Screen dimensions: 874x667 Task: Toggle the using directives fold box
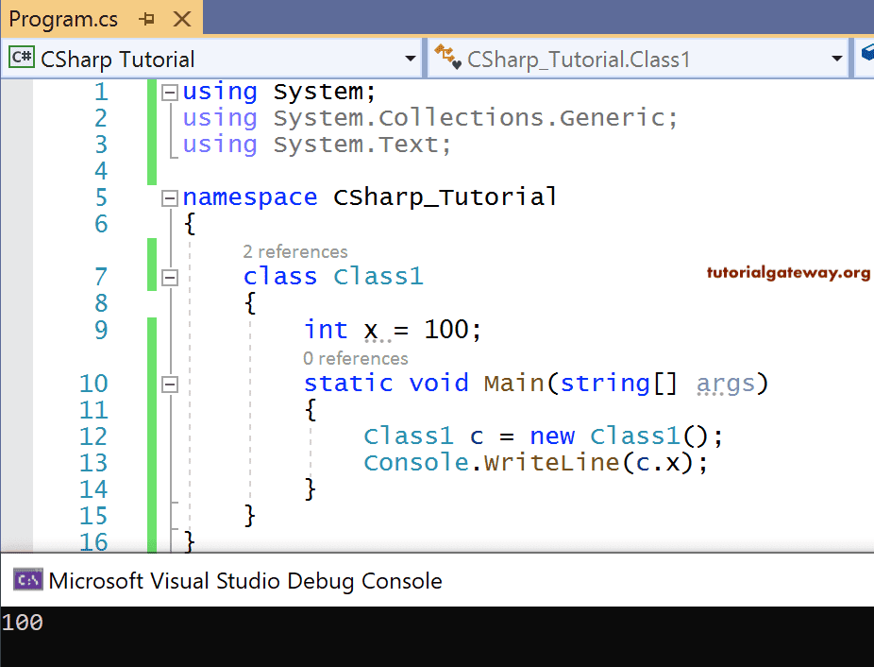pos(170,91)
